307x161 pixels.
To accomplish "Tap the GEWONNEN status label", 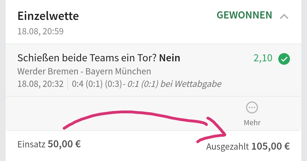I will tap(244, 15).
